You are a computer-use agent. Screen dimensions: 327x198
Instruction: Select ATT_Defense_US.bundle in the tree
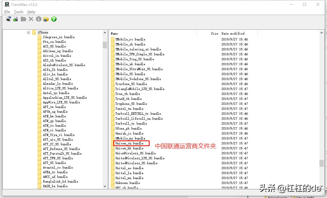pyautogui.click(x=61, y=149)
